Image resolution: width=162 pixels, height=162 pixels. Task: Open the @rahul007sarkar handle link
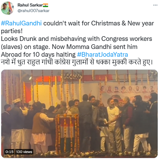coord(33,11)
